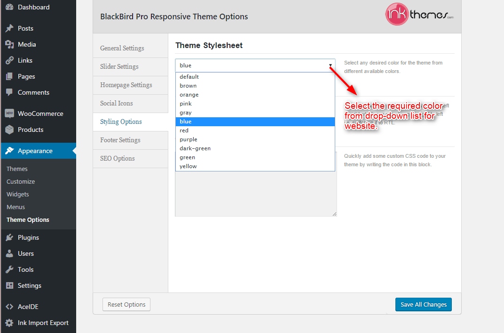Click the WooCommerce logo icon
Screen dimensions: 504x333
(9, 114)
